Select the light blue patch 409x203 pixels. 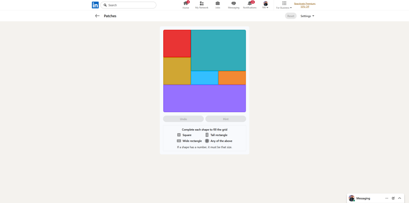(x=204, y=78)
